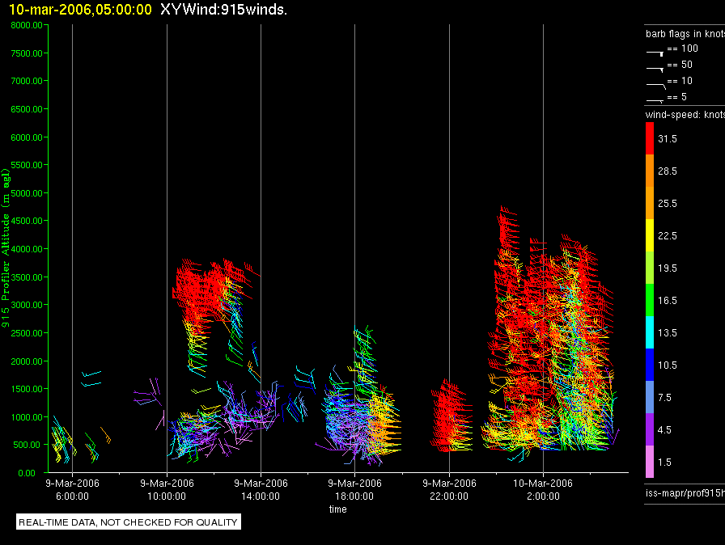The image size is (725, 545).
Task: Click the 2500.00 altitude tick label
Action: click(27, 333)
